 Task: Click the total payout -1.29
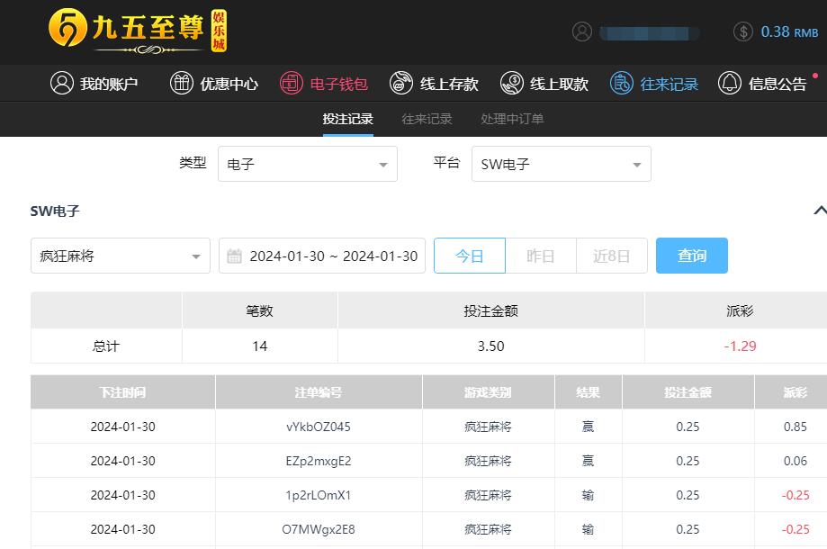[x=740, y=346]
